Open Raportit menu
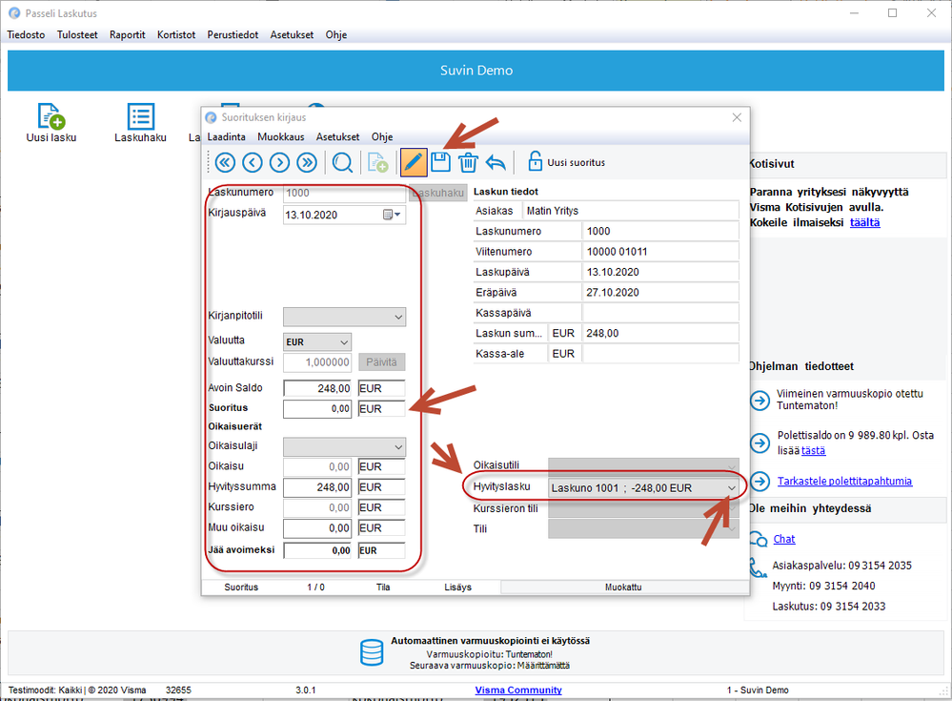This screenshot has height=701, width=952. click(x=128, y=34)
